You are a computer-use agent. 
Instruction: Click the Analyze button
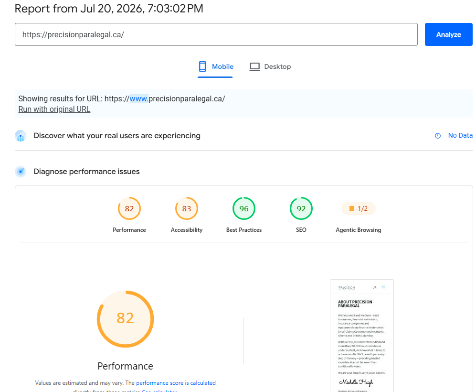448,34
